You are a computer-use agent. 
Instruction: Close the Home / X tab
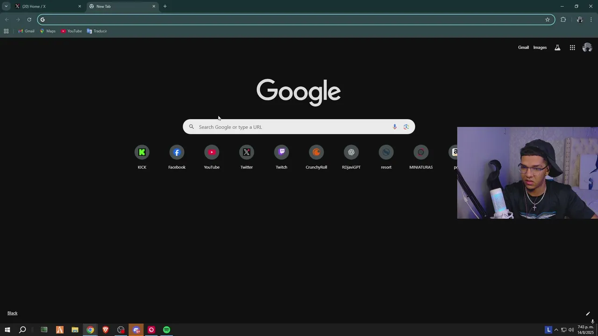point(79,7)
